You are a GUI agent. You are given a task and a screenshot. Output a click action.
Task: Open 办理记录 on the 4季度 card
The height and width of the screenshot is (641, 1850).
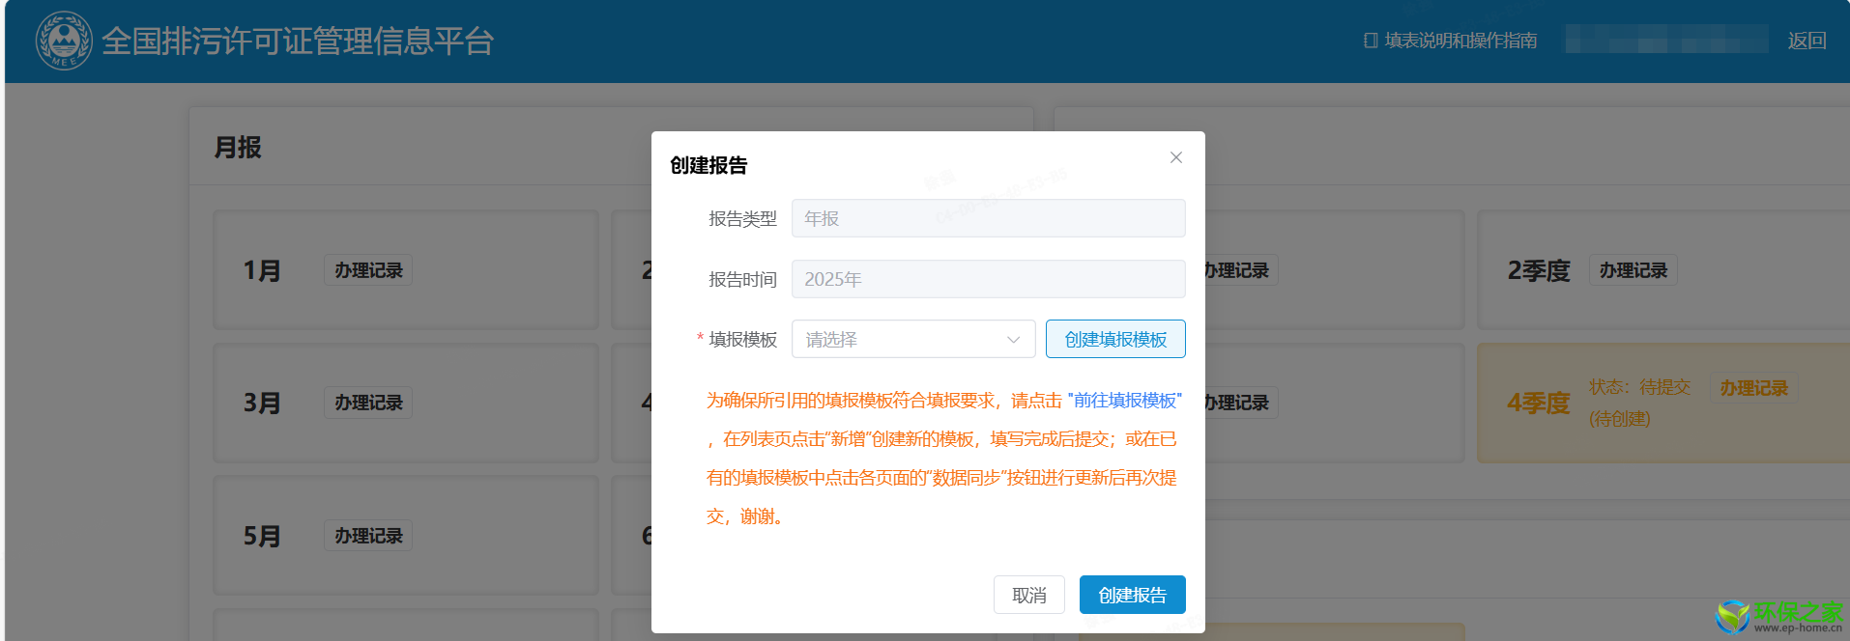[x=1753, y=388]
